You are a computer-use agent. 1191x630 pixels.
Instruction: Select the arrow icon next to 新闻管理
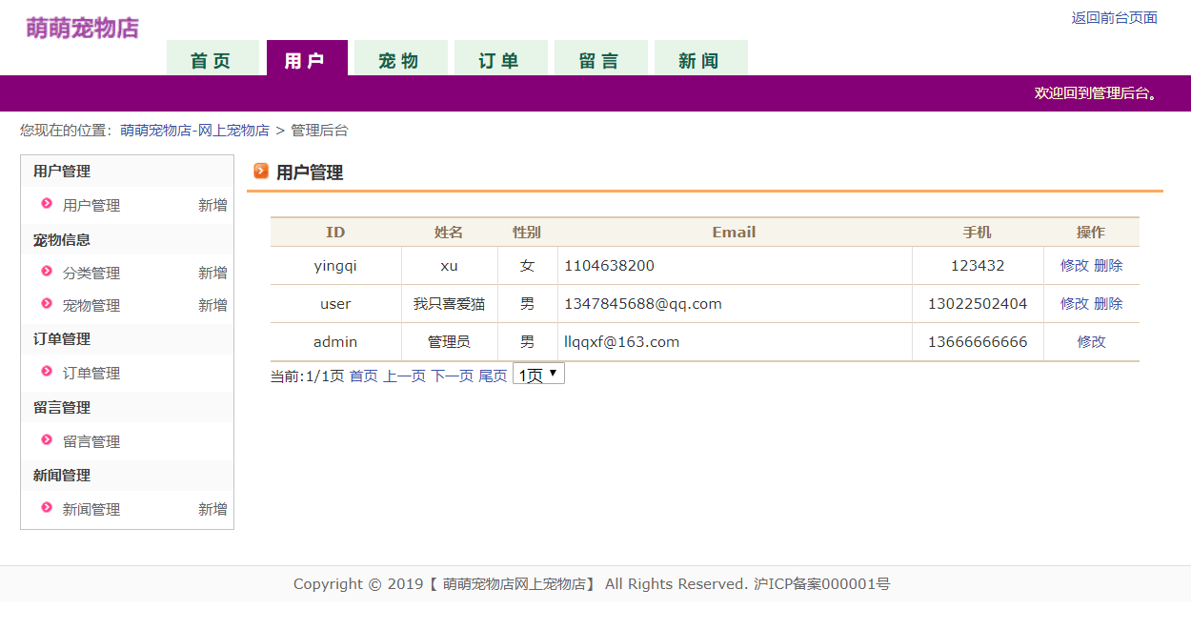48,509
